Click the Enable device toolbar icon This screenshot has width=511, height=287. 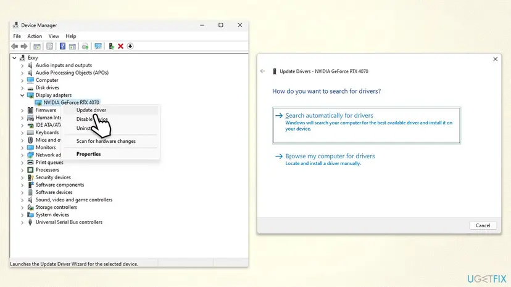click(x=111, y=46)
